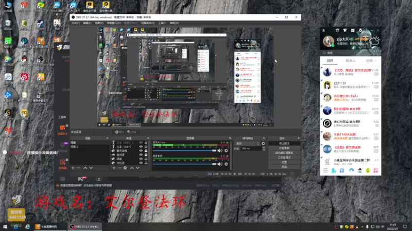The height and width of the screenshot is (231, 412).
Task: Adjust the 麦克风/Aux volume slider
Action: [184, 150]
